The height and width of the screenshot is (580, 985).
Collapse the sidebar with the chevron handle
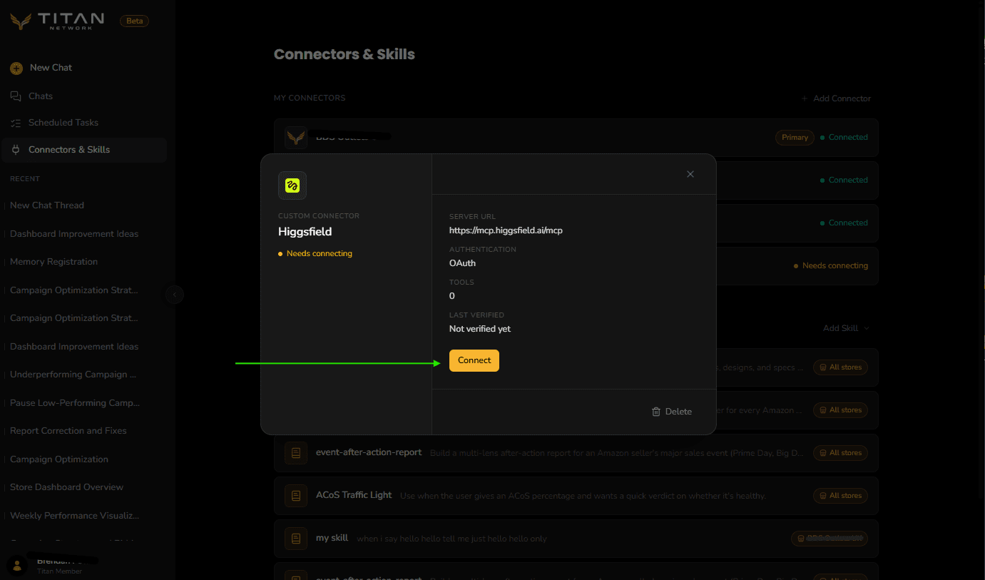(175, 294)
